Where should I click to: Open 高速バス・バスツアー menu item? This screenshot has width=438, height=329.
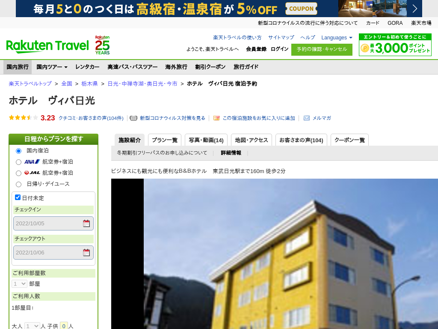point(133,67)
